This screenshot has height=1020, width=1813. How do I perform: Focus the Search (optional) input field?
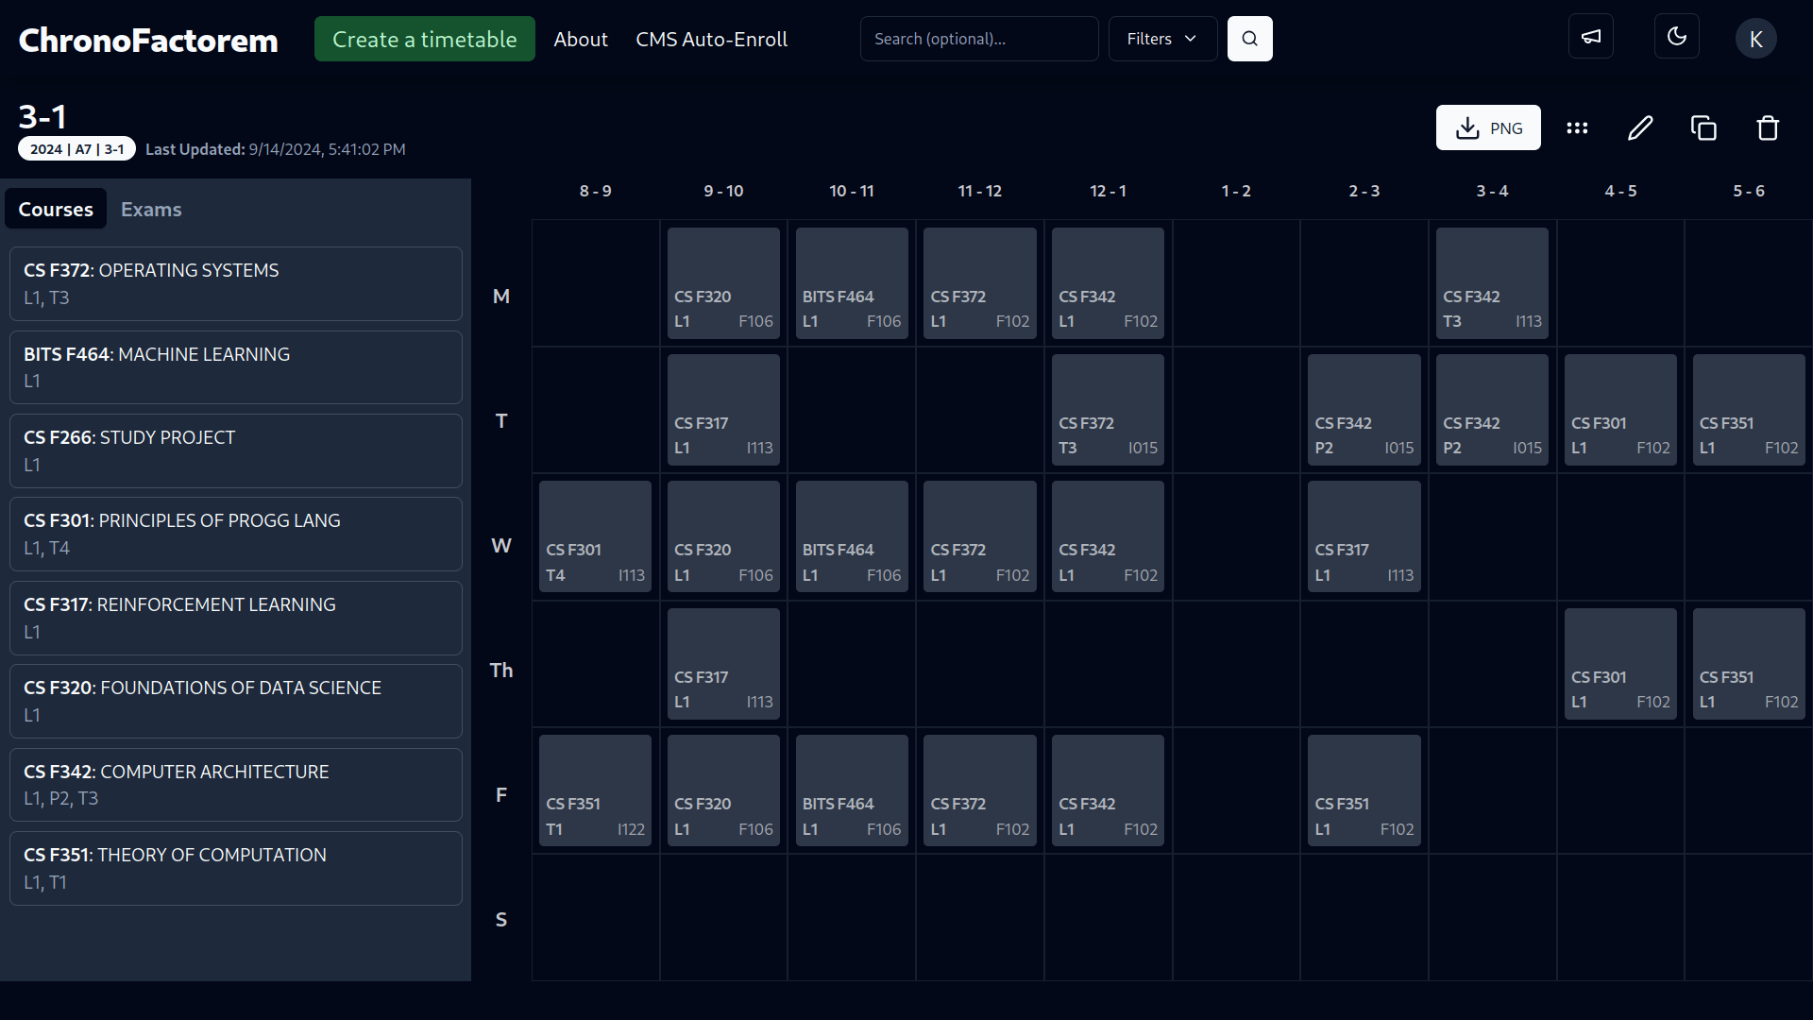pos(978,39)
